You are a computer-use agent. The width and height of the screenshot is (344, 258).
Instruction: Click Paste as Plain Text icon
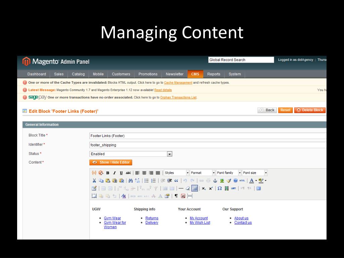click(x=115, y=180)
